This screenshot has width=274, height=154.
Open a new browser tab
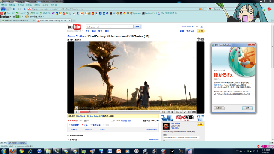(x=74, y=21)
